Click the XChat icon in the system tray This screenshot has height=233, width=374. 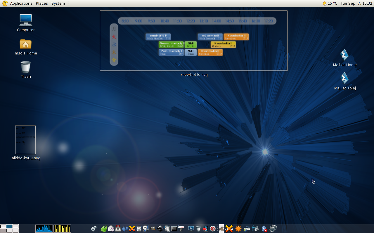tap(229, 229)
